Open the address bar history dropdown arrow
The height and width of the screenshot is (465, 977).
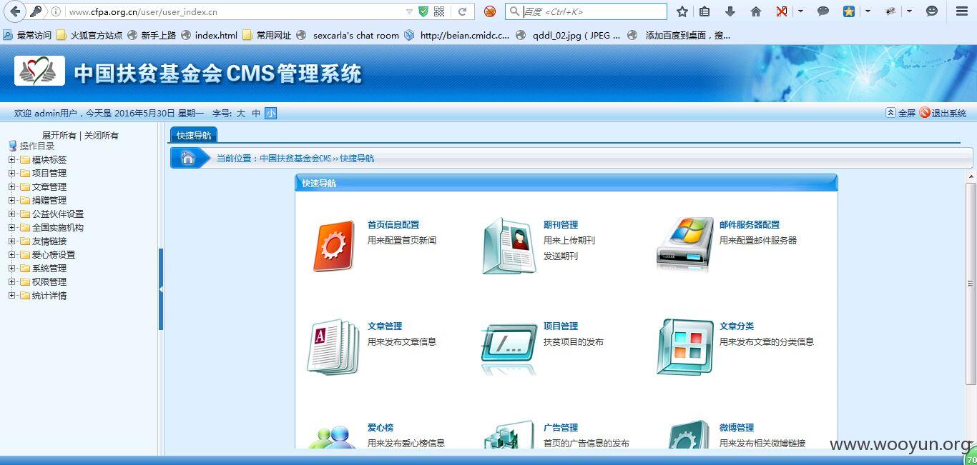click(409, 11)
